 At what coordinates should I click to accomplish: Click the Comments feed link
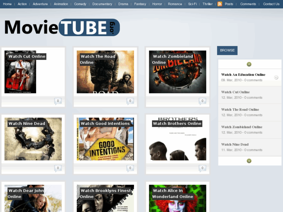coord(248,4)
